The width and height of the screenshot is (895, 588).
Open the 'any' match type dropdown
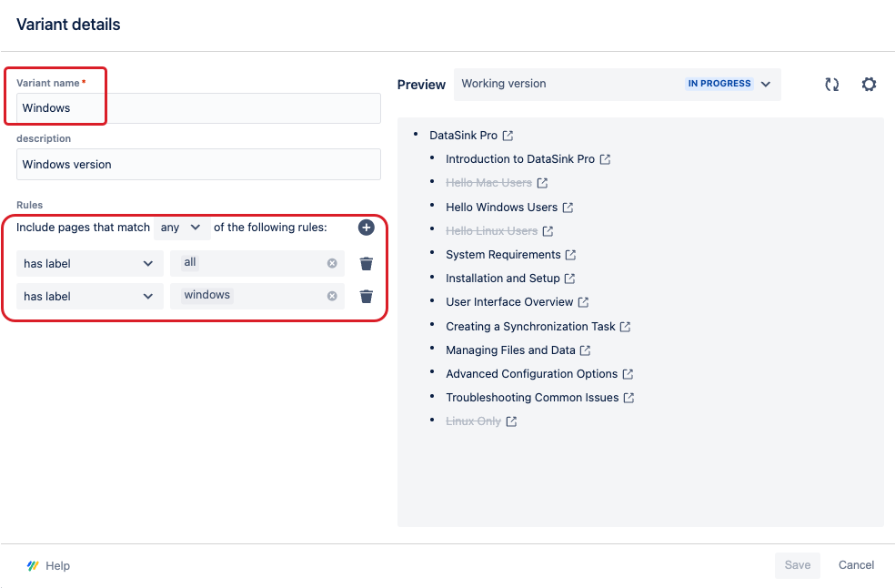point(182,228)
